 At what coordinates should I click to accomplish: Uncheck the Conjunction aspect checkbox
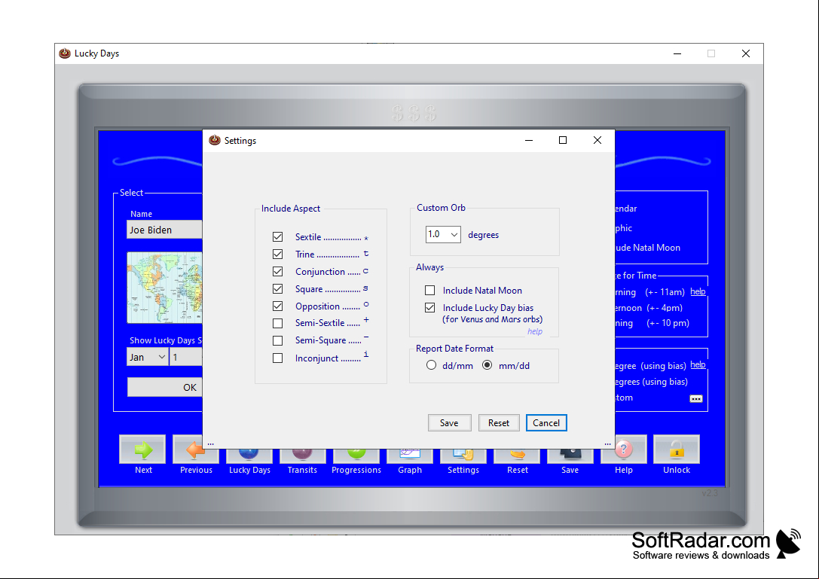point(277,272)
